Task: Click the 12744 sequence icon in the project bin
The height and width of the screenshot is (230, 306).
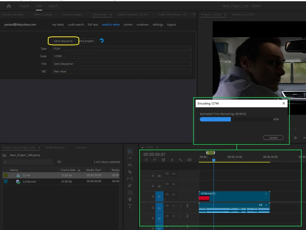Action: coord(18,175)
